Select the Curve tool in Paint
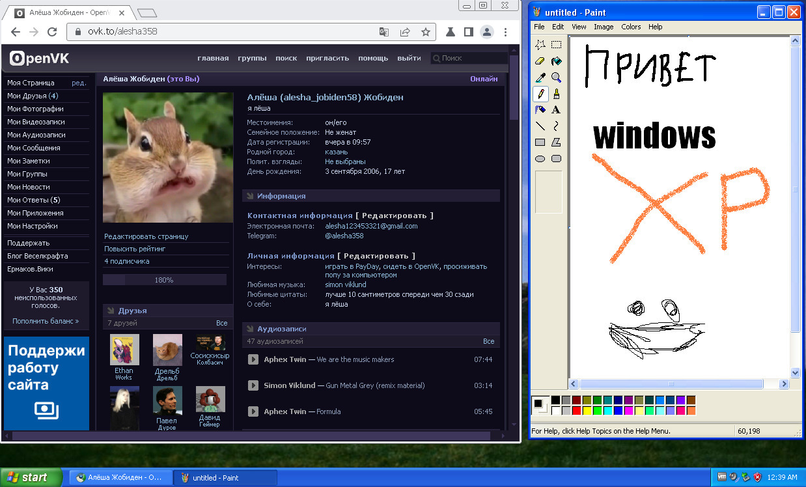Screen dimensions: 806x487 pyautogui.click(x=557, y=126)
